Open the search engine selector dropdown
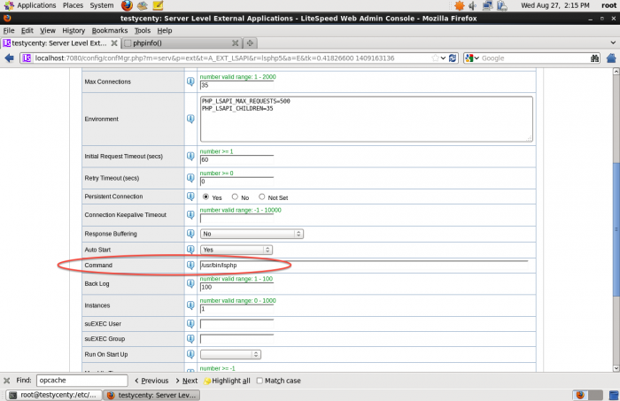The width and height of the screenshot is (620, 401). [x=472, y=58]
